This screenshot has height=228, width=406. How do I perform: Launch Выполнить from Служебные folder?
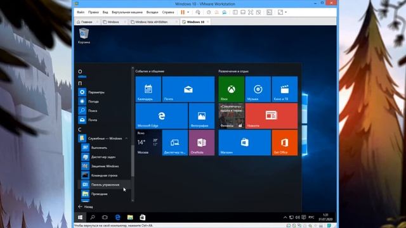click(x=104, y=148)
